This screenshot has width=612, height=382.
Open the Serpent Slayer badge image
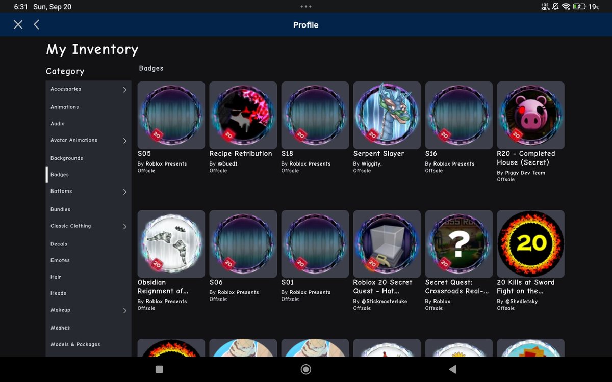coord(387,115)
